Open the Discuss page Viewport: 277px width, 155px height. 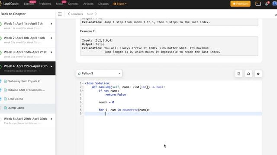[103, 4]
